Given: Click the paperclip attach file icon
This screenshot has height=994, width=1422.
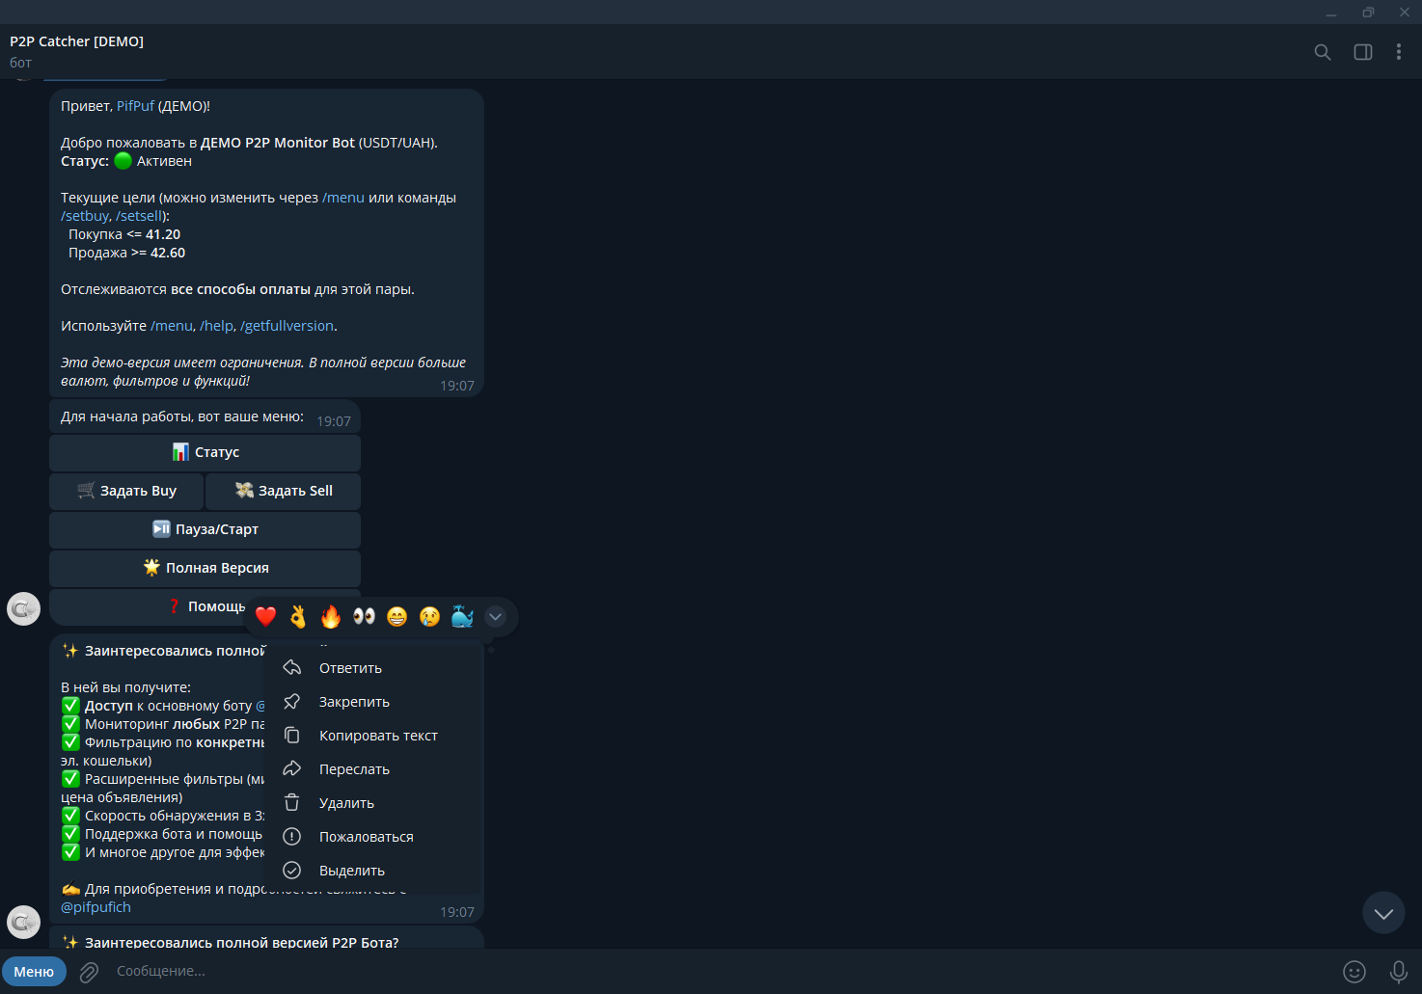Looking at the screenshot, I should pyautogui.click(x=89, y=972).
